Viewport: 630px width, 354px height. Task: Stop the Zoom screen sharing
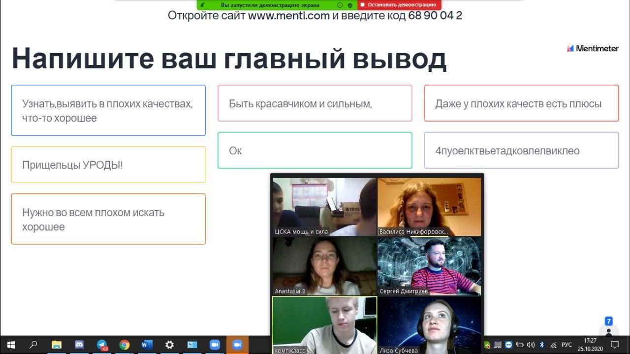coord(399,5)
